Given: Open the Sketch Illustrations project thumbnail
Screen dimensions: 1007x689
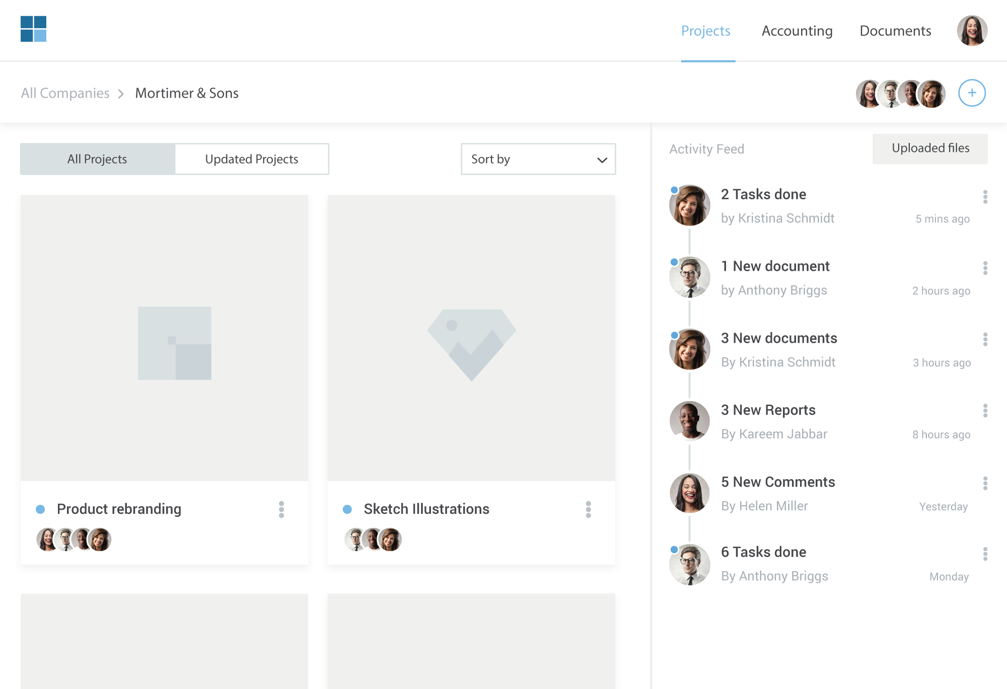Looking at the screenshot, I should (471, 338).
